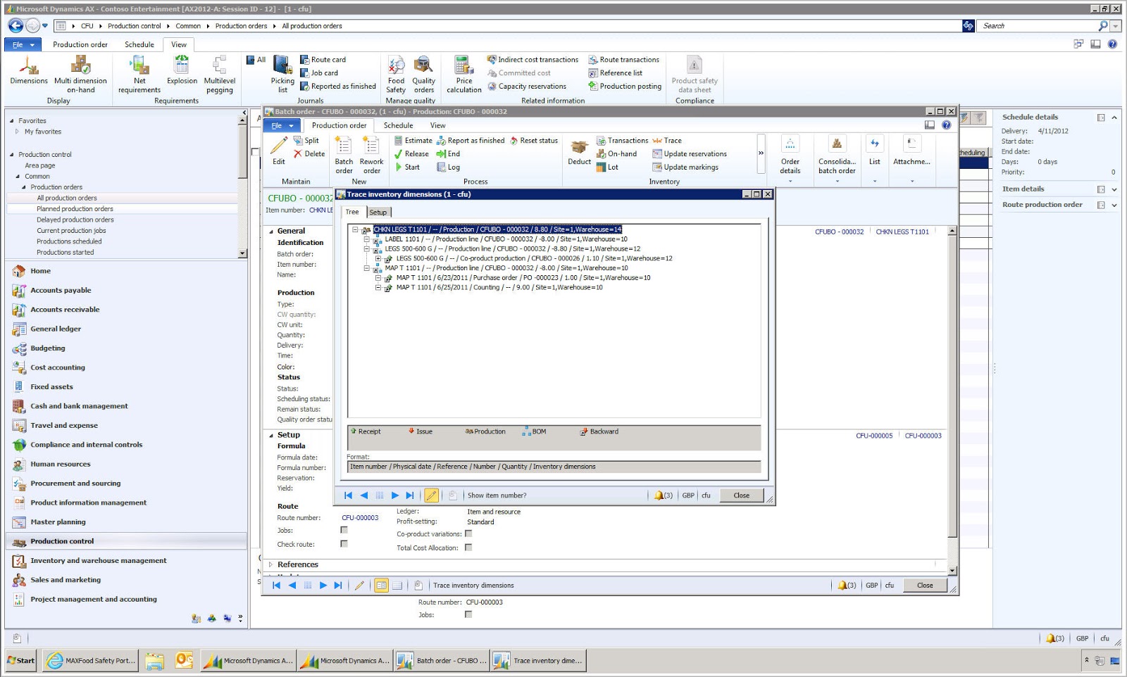The image size is (1127, 677).
Task: Expand Item details pane
Action: pos(1114,189)
